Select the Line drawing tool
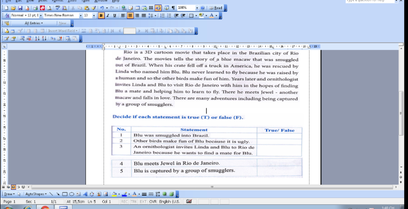408x209 pixels. (x=51, y=194)
